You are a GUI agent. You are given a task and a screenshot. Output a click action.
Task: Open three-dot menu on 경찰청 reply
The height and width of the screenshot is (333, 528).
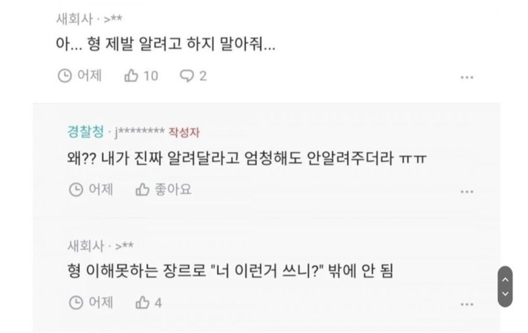click(x=467, y=192)
